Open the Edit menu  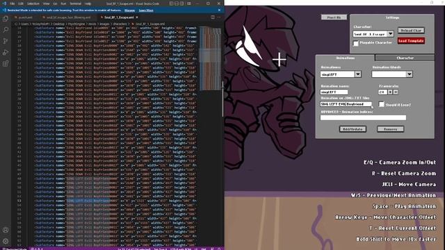point(21,3)
